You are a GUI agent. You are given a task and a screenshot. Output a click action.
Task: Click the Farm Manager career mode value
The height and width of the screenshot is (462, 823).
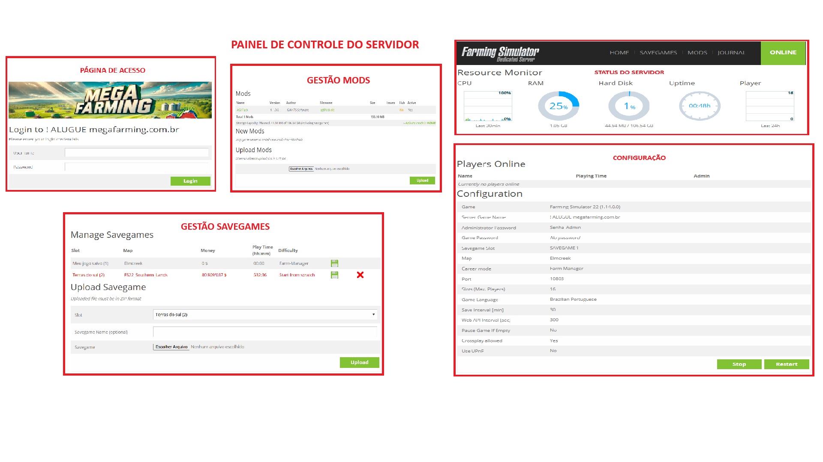pos(567,269)
